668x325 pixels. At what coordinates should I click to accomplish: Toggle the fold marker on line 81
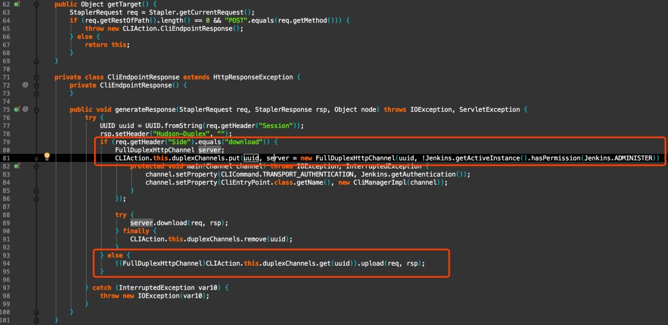[36, 158]
